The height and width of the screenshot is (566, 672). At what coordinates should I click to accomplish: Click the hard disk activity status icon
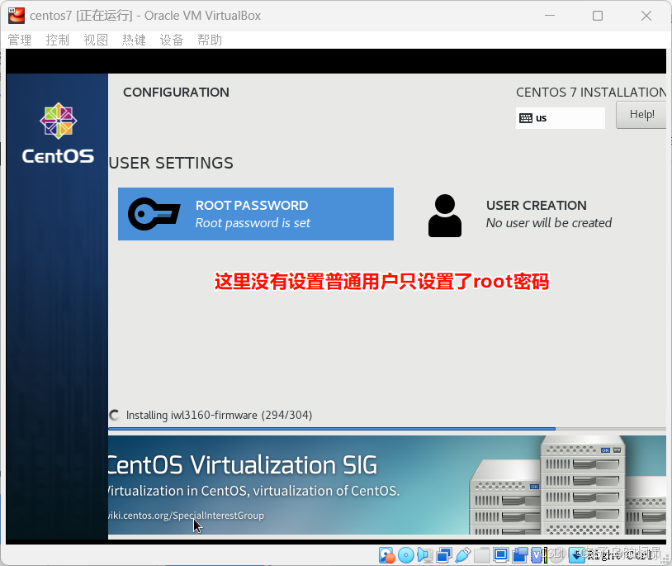point(387,555)
